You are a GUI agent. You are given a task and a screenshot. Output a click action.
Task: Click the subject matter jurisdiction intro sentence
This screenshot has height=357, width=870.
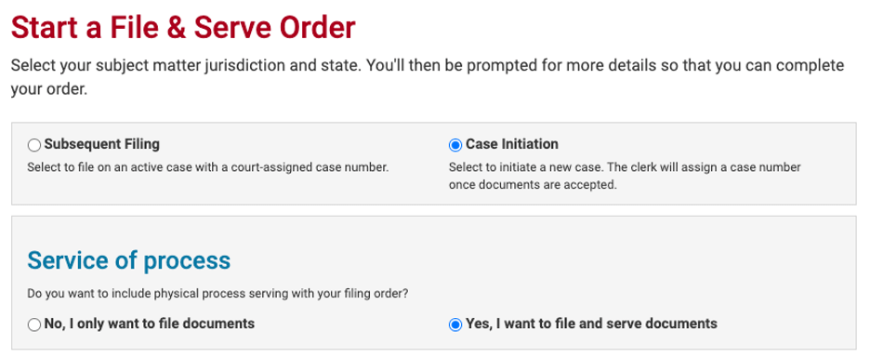186,65
